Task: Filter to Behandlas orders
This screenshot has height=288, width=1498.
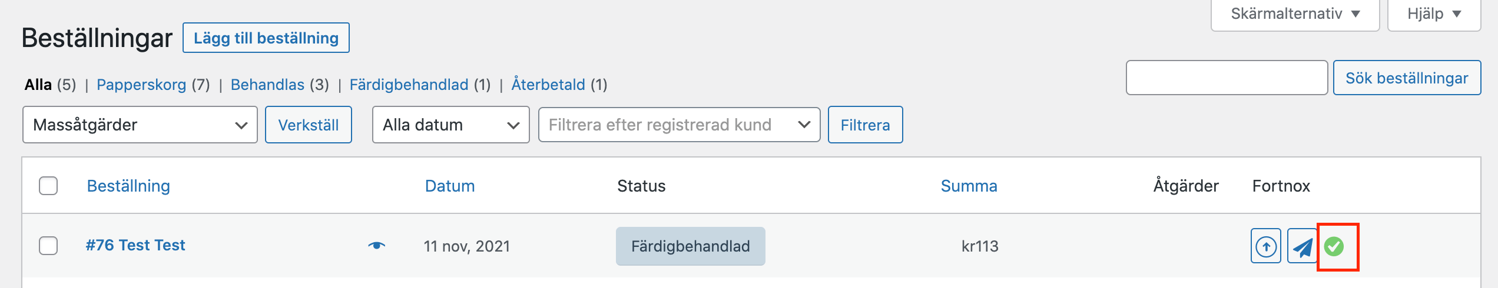Action: coord(267,85)
